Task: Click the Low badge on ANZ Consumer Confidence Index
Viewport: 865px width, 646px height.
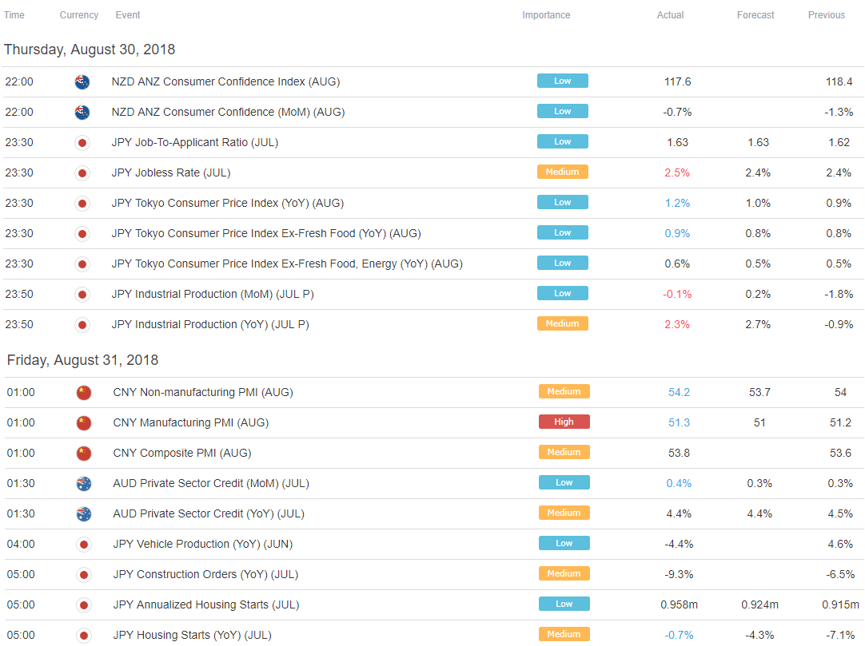Action: (562, 80)
